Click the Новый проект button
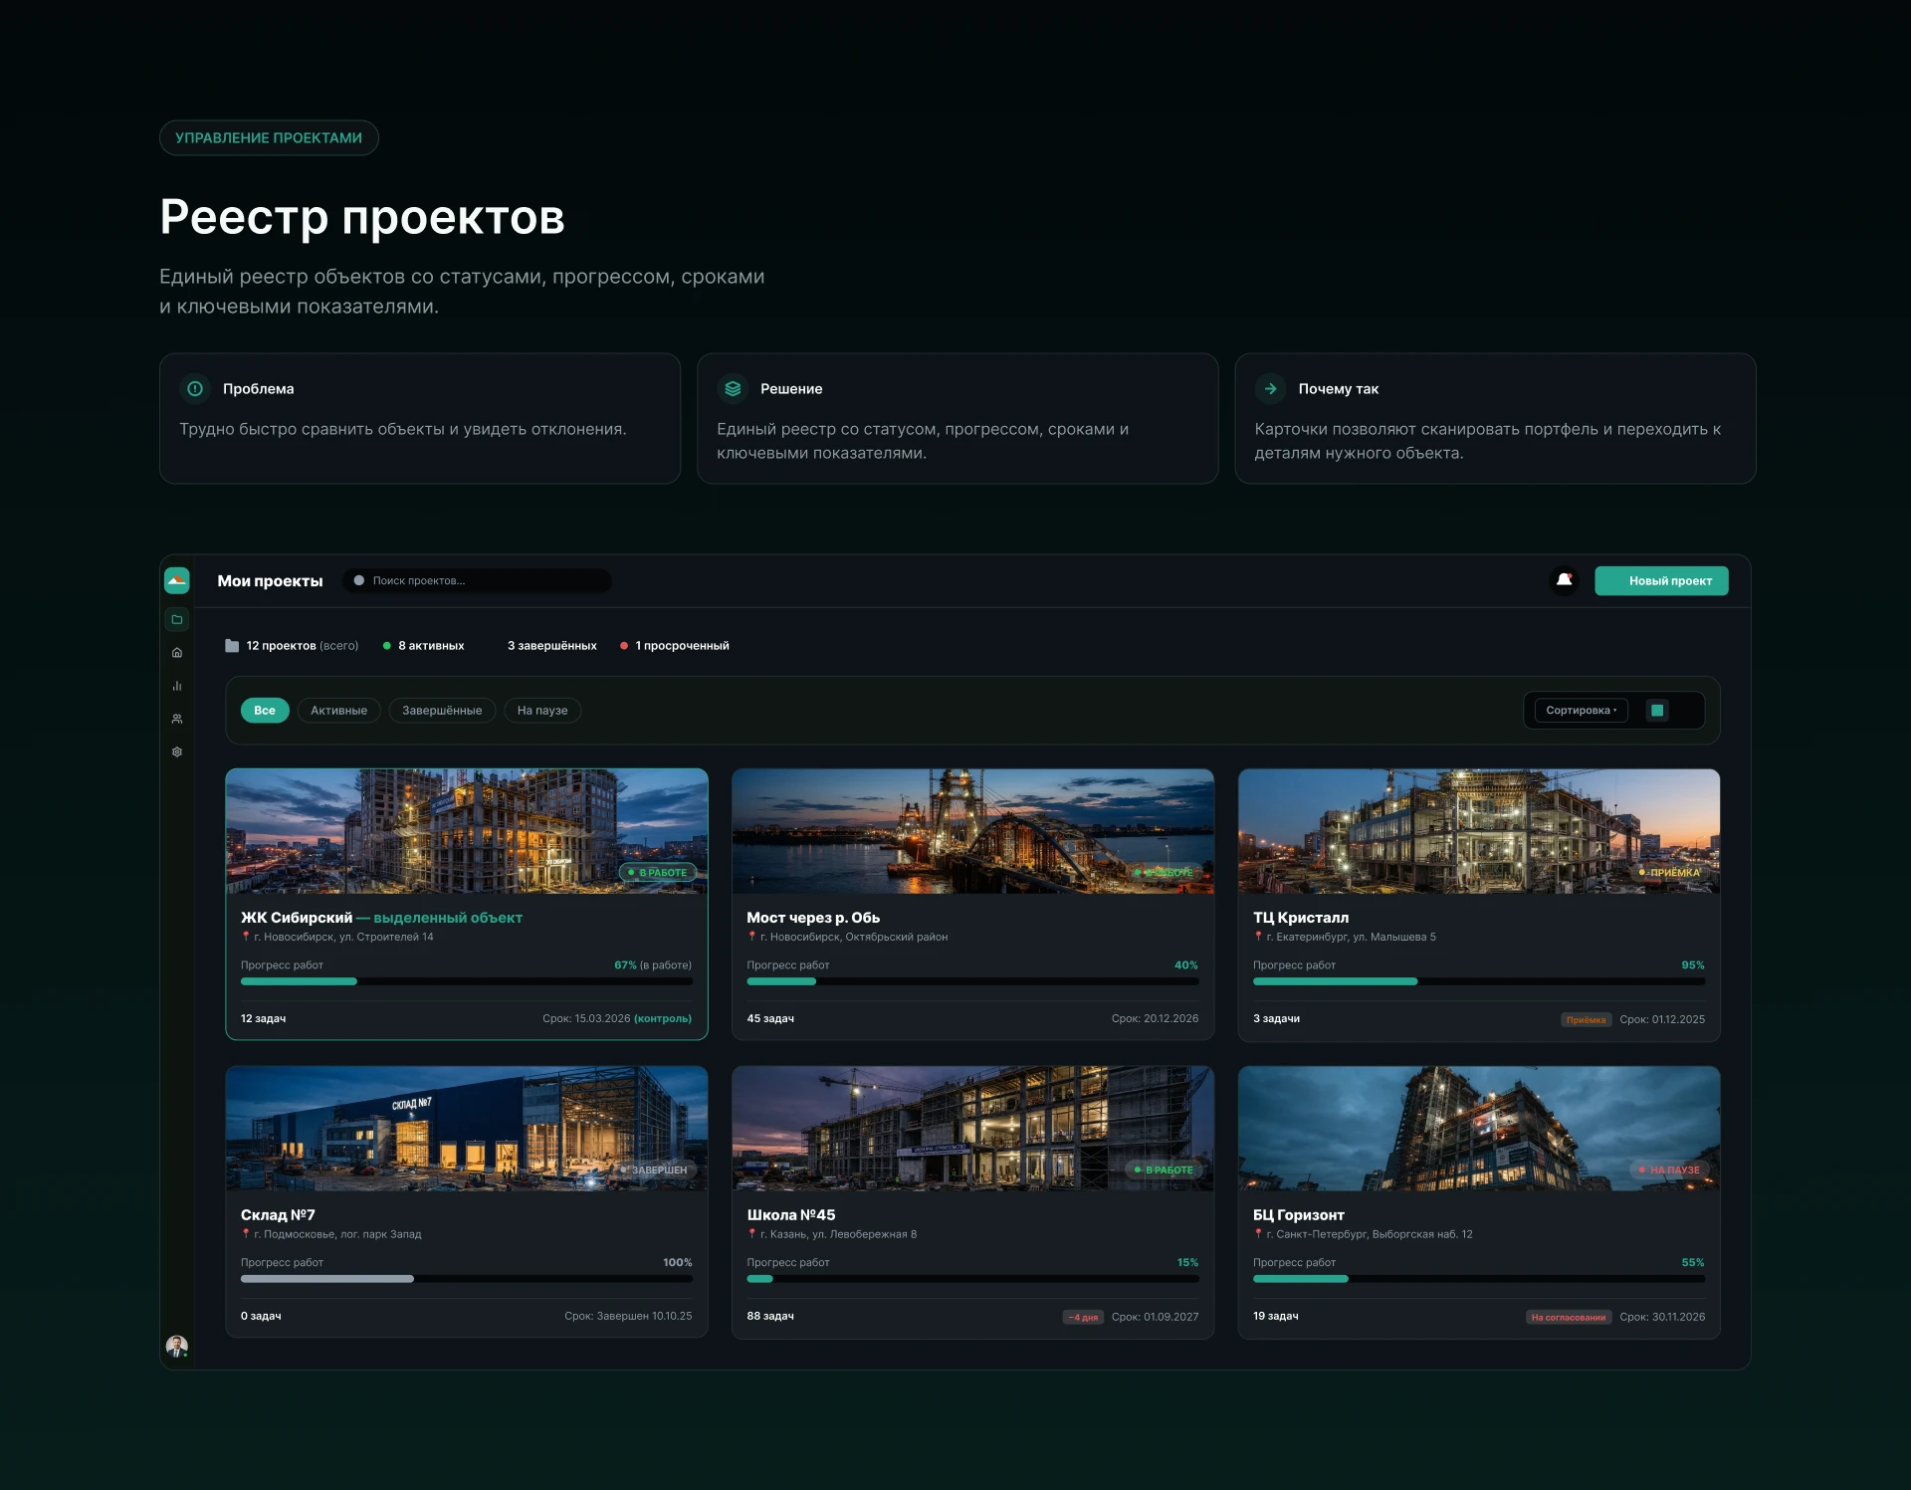The height and width of the screenshot is (1490, 1911). tap(1661, 580)
